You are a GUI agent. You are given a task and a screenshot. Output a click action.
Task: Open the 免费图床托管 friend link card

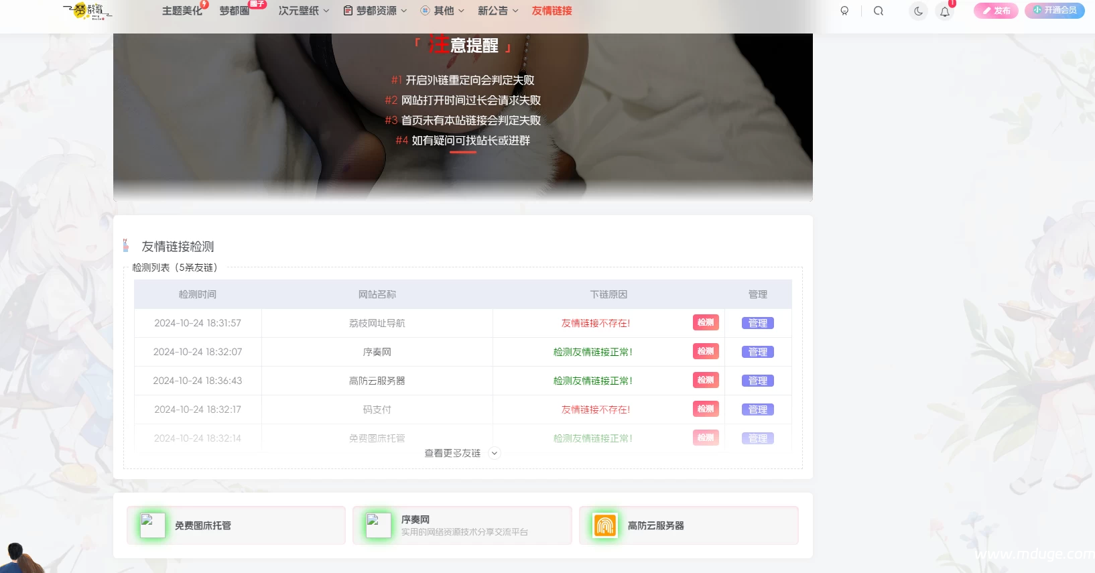coord(236,525)
